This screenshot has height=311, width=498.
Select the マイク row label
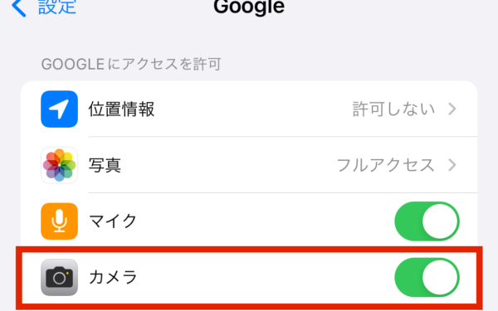tap(113, 221)
